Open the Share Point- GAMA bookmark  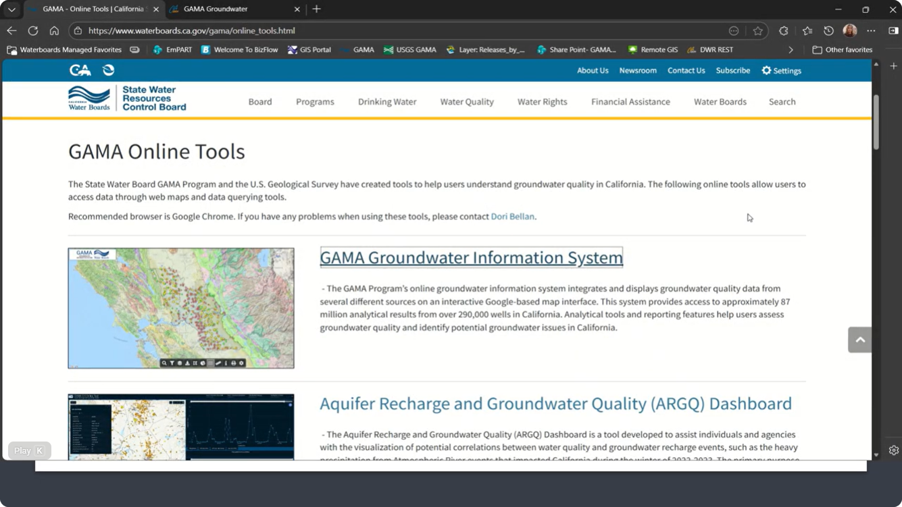click(576, 49)
